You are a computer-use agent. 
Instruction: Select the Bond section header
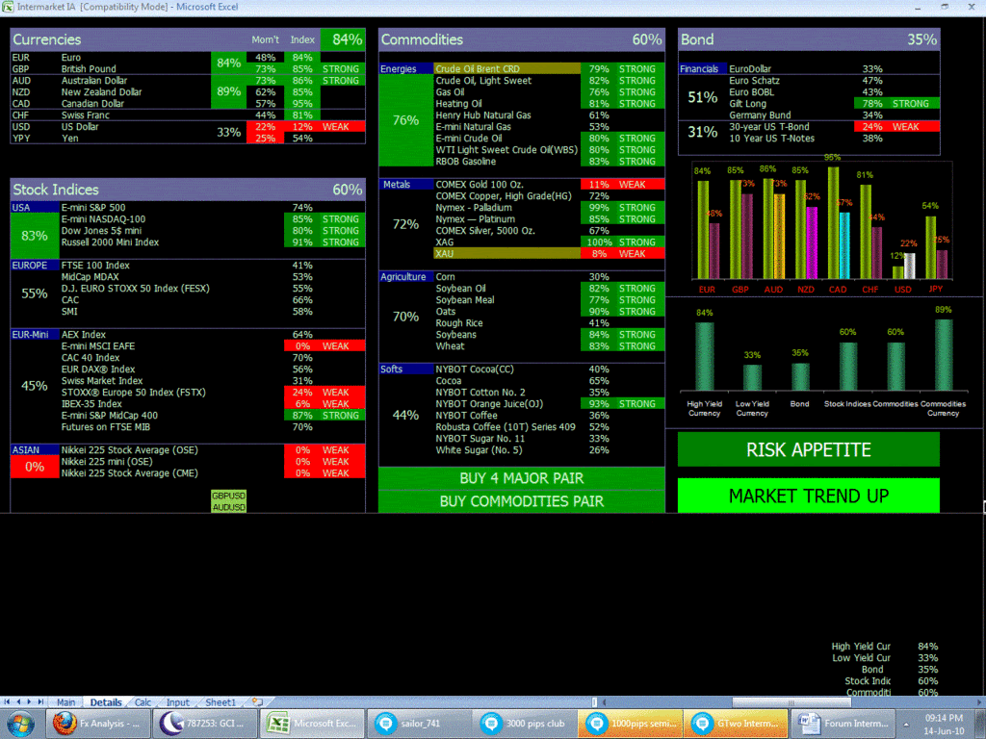[x=809, y=39]
